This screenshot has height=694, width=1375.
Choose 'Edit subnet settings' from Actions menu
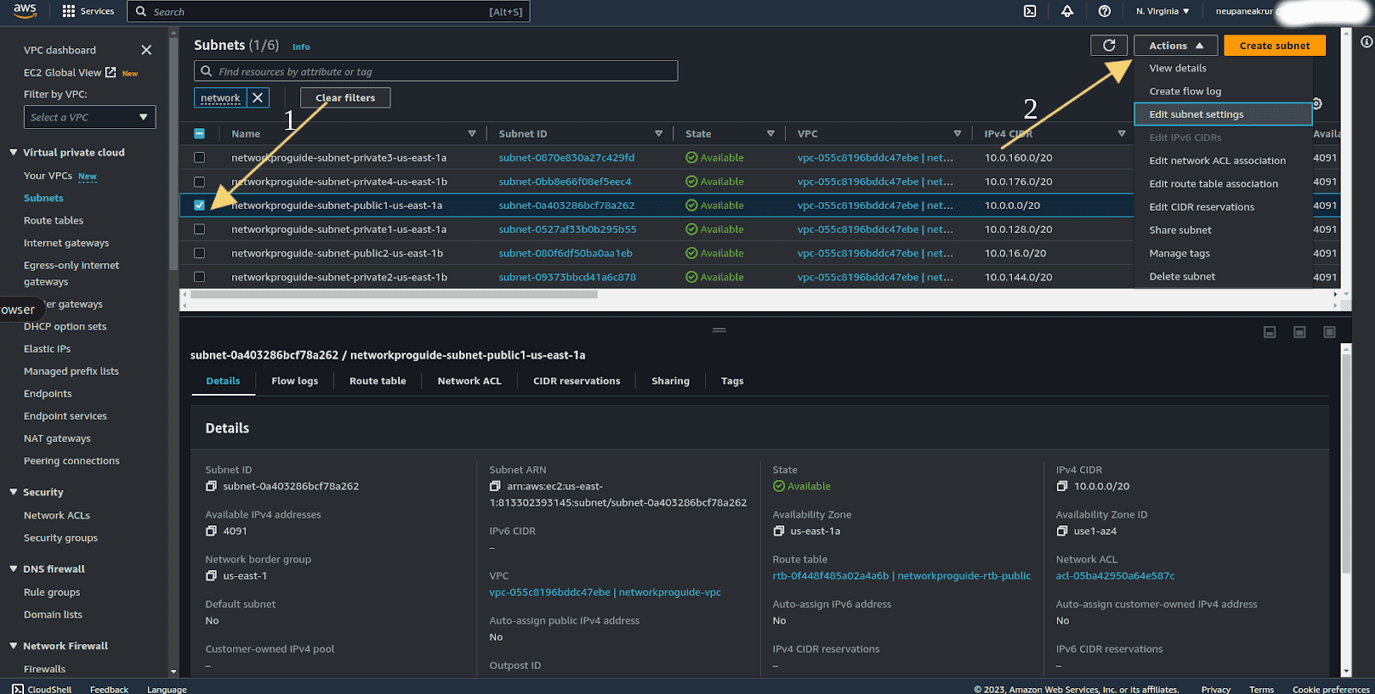pos(1196,114)
